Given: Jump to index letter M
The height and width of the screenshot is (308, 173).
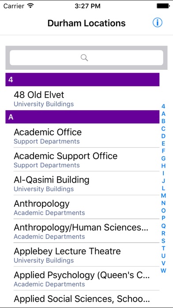Looking at the screenshot, I should 163,196.
